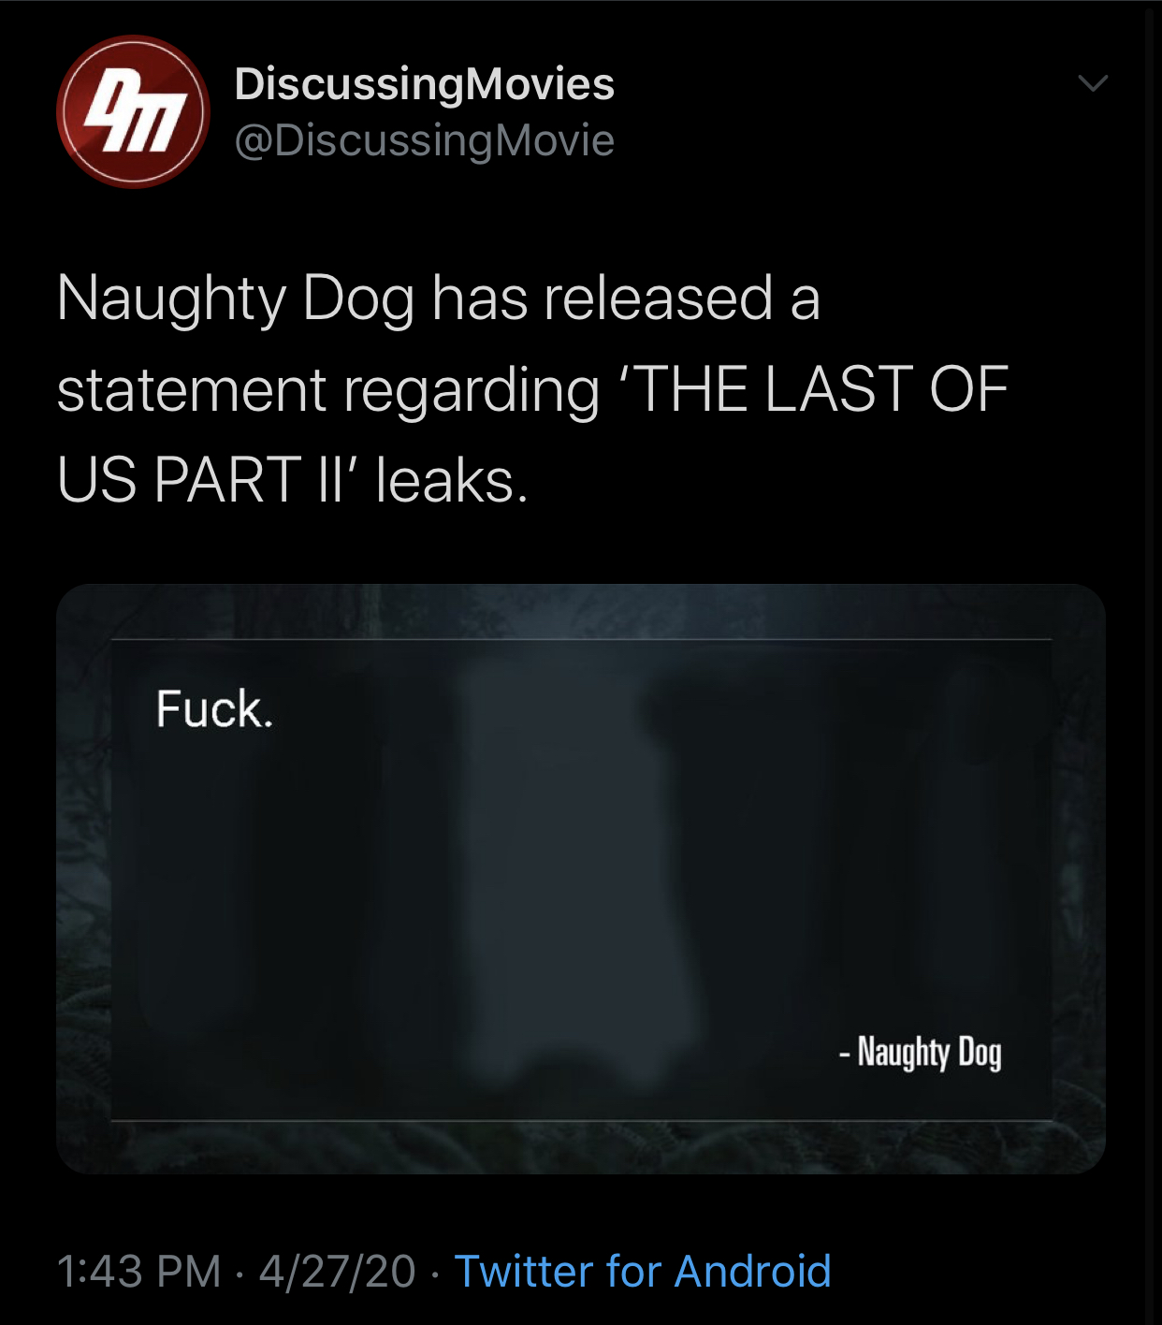Tap the 'US PART II' leaks line
The height and width of the screenshot is (1325, 1162).
293,480
